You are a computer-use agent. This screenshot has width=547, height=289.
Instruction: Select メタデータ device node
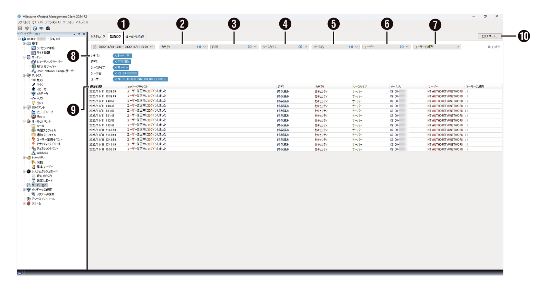pyautogui.click(x=42, y=93)
